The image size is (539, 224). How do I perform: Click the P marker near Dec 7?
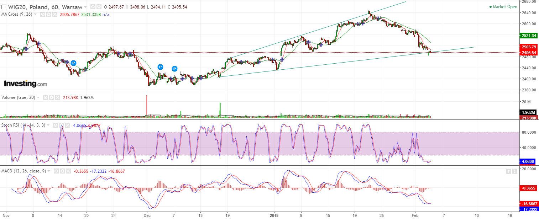[174, 69]
